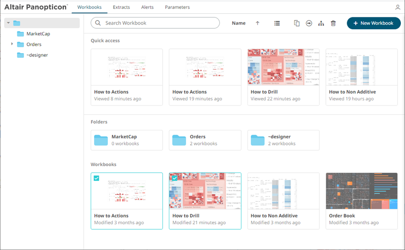The height and width of the screenshot is (250, 405).
Task: Uncheck the How to Drill workbook checkbox
Action: (x=175, y=178)
